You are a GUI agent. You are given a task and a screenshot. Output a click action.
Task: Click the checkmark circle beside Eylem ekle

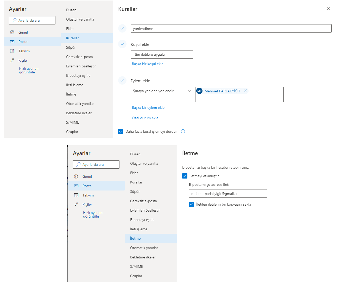(122, 81)
